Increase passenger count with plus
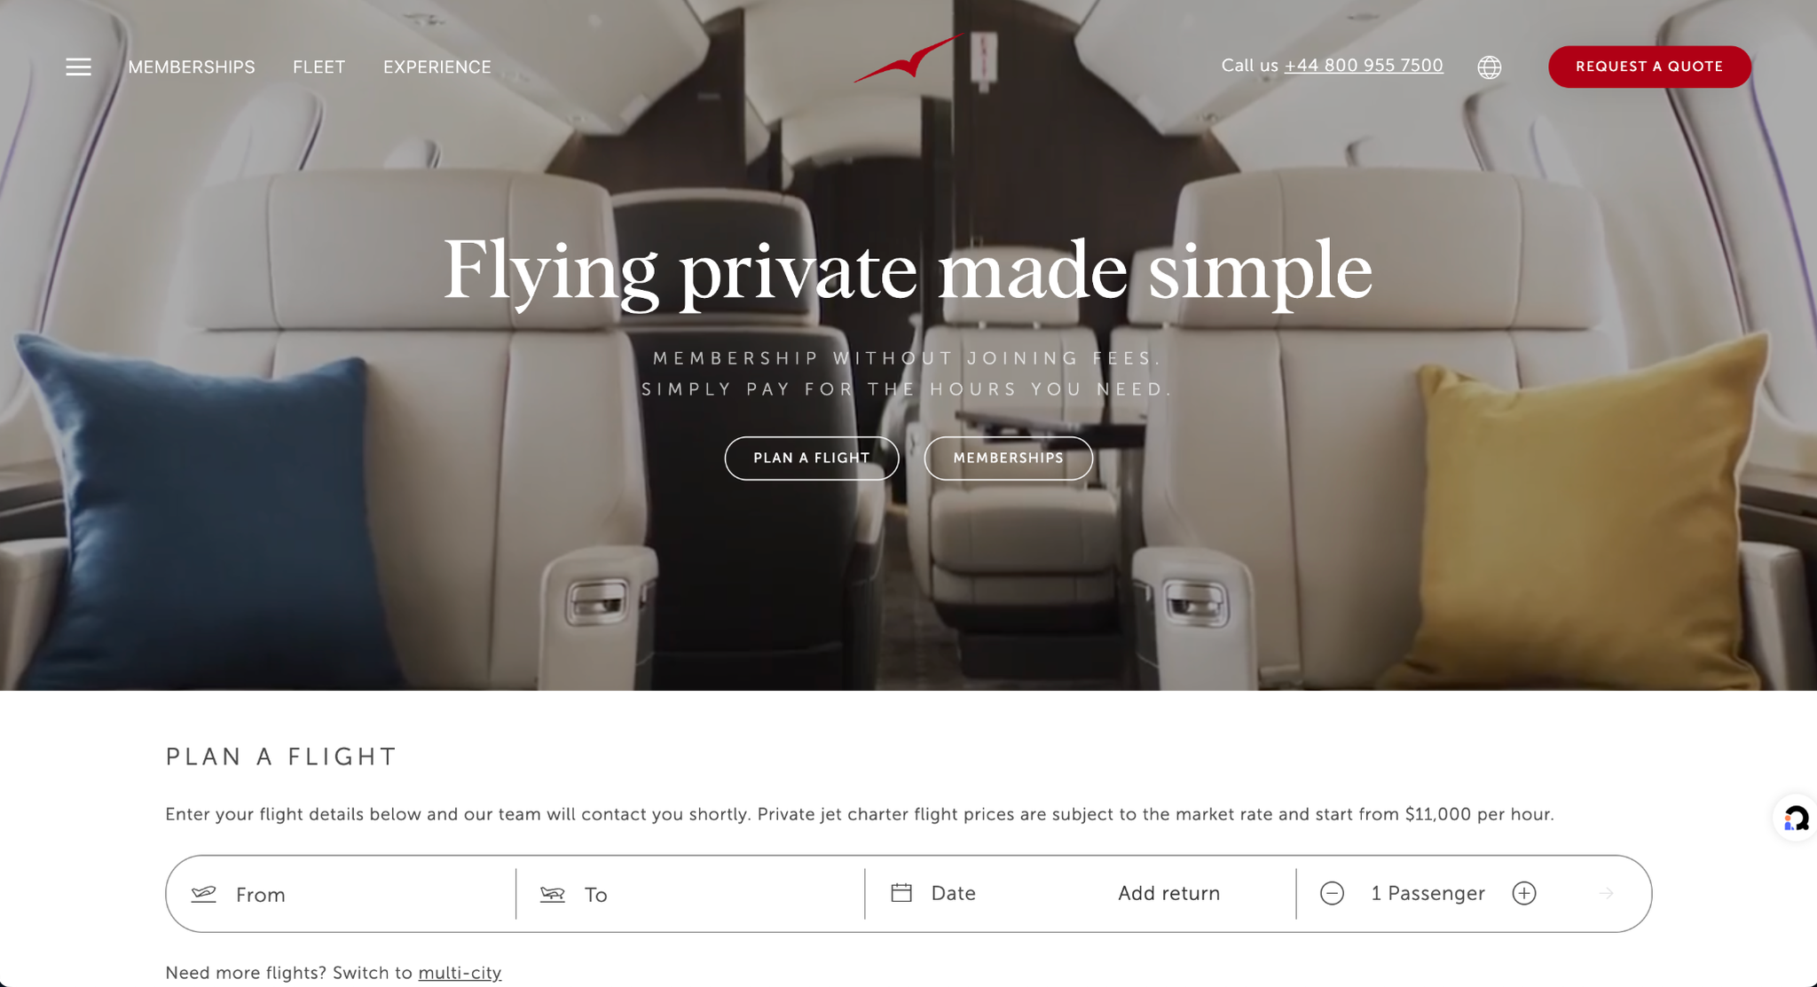This screenshot has height=987, width=1817. click(x=1524, y=893)
